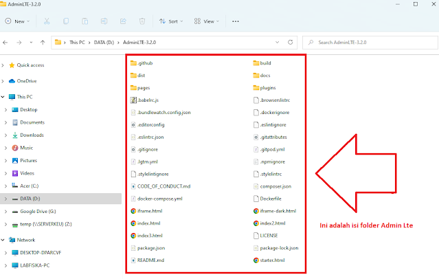Click the Chrome icon of starter.html

[x=256, y=260]
